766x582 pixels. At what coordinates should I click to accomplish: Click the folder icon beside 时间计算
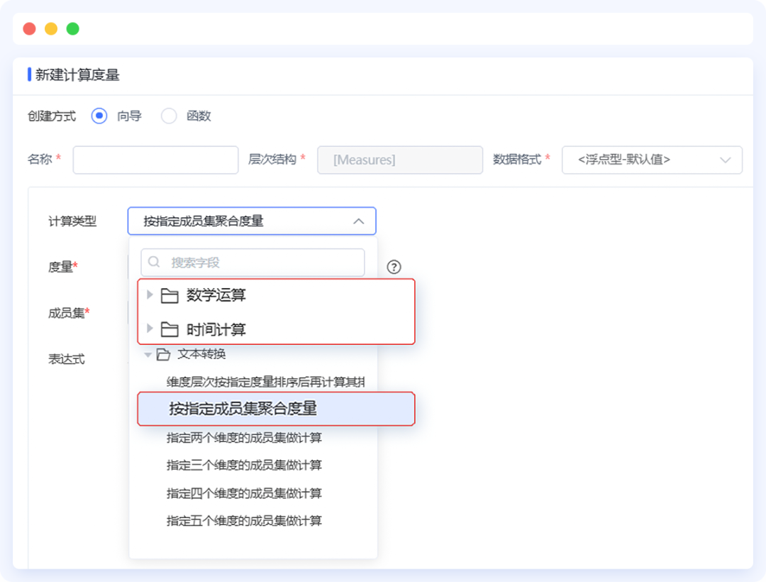click(169, 329)
